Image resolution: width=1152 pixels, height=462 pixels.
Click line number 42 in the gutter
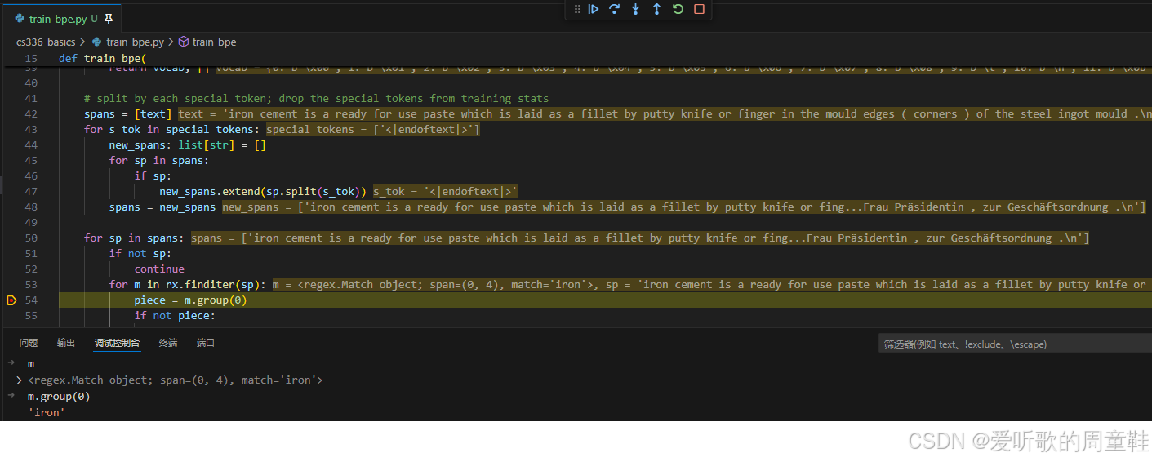point(31,114)
